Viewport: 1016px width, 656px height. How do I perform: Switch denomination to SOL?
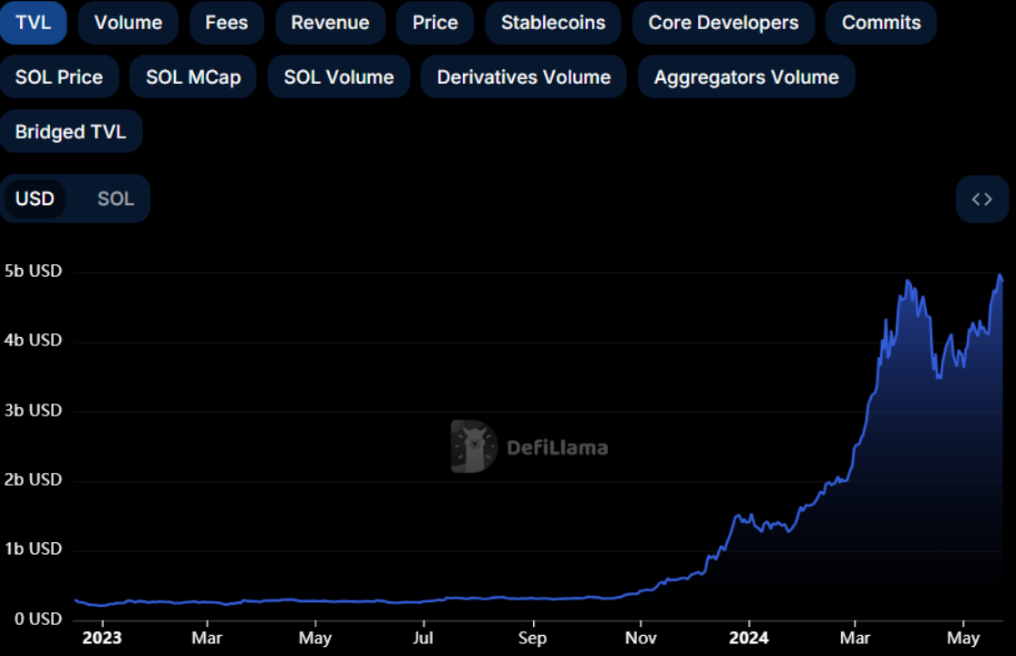(x=116, y=199)
